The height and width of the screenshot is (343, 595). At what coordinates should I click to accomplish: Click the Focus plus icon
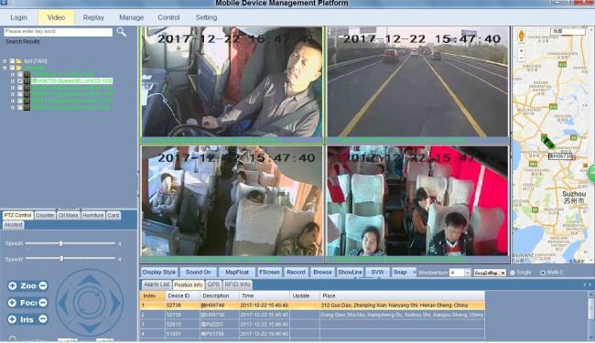tap(13, 303)
